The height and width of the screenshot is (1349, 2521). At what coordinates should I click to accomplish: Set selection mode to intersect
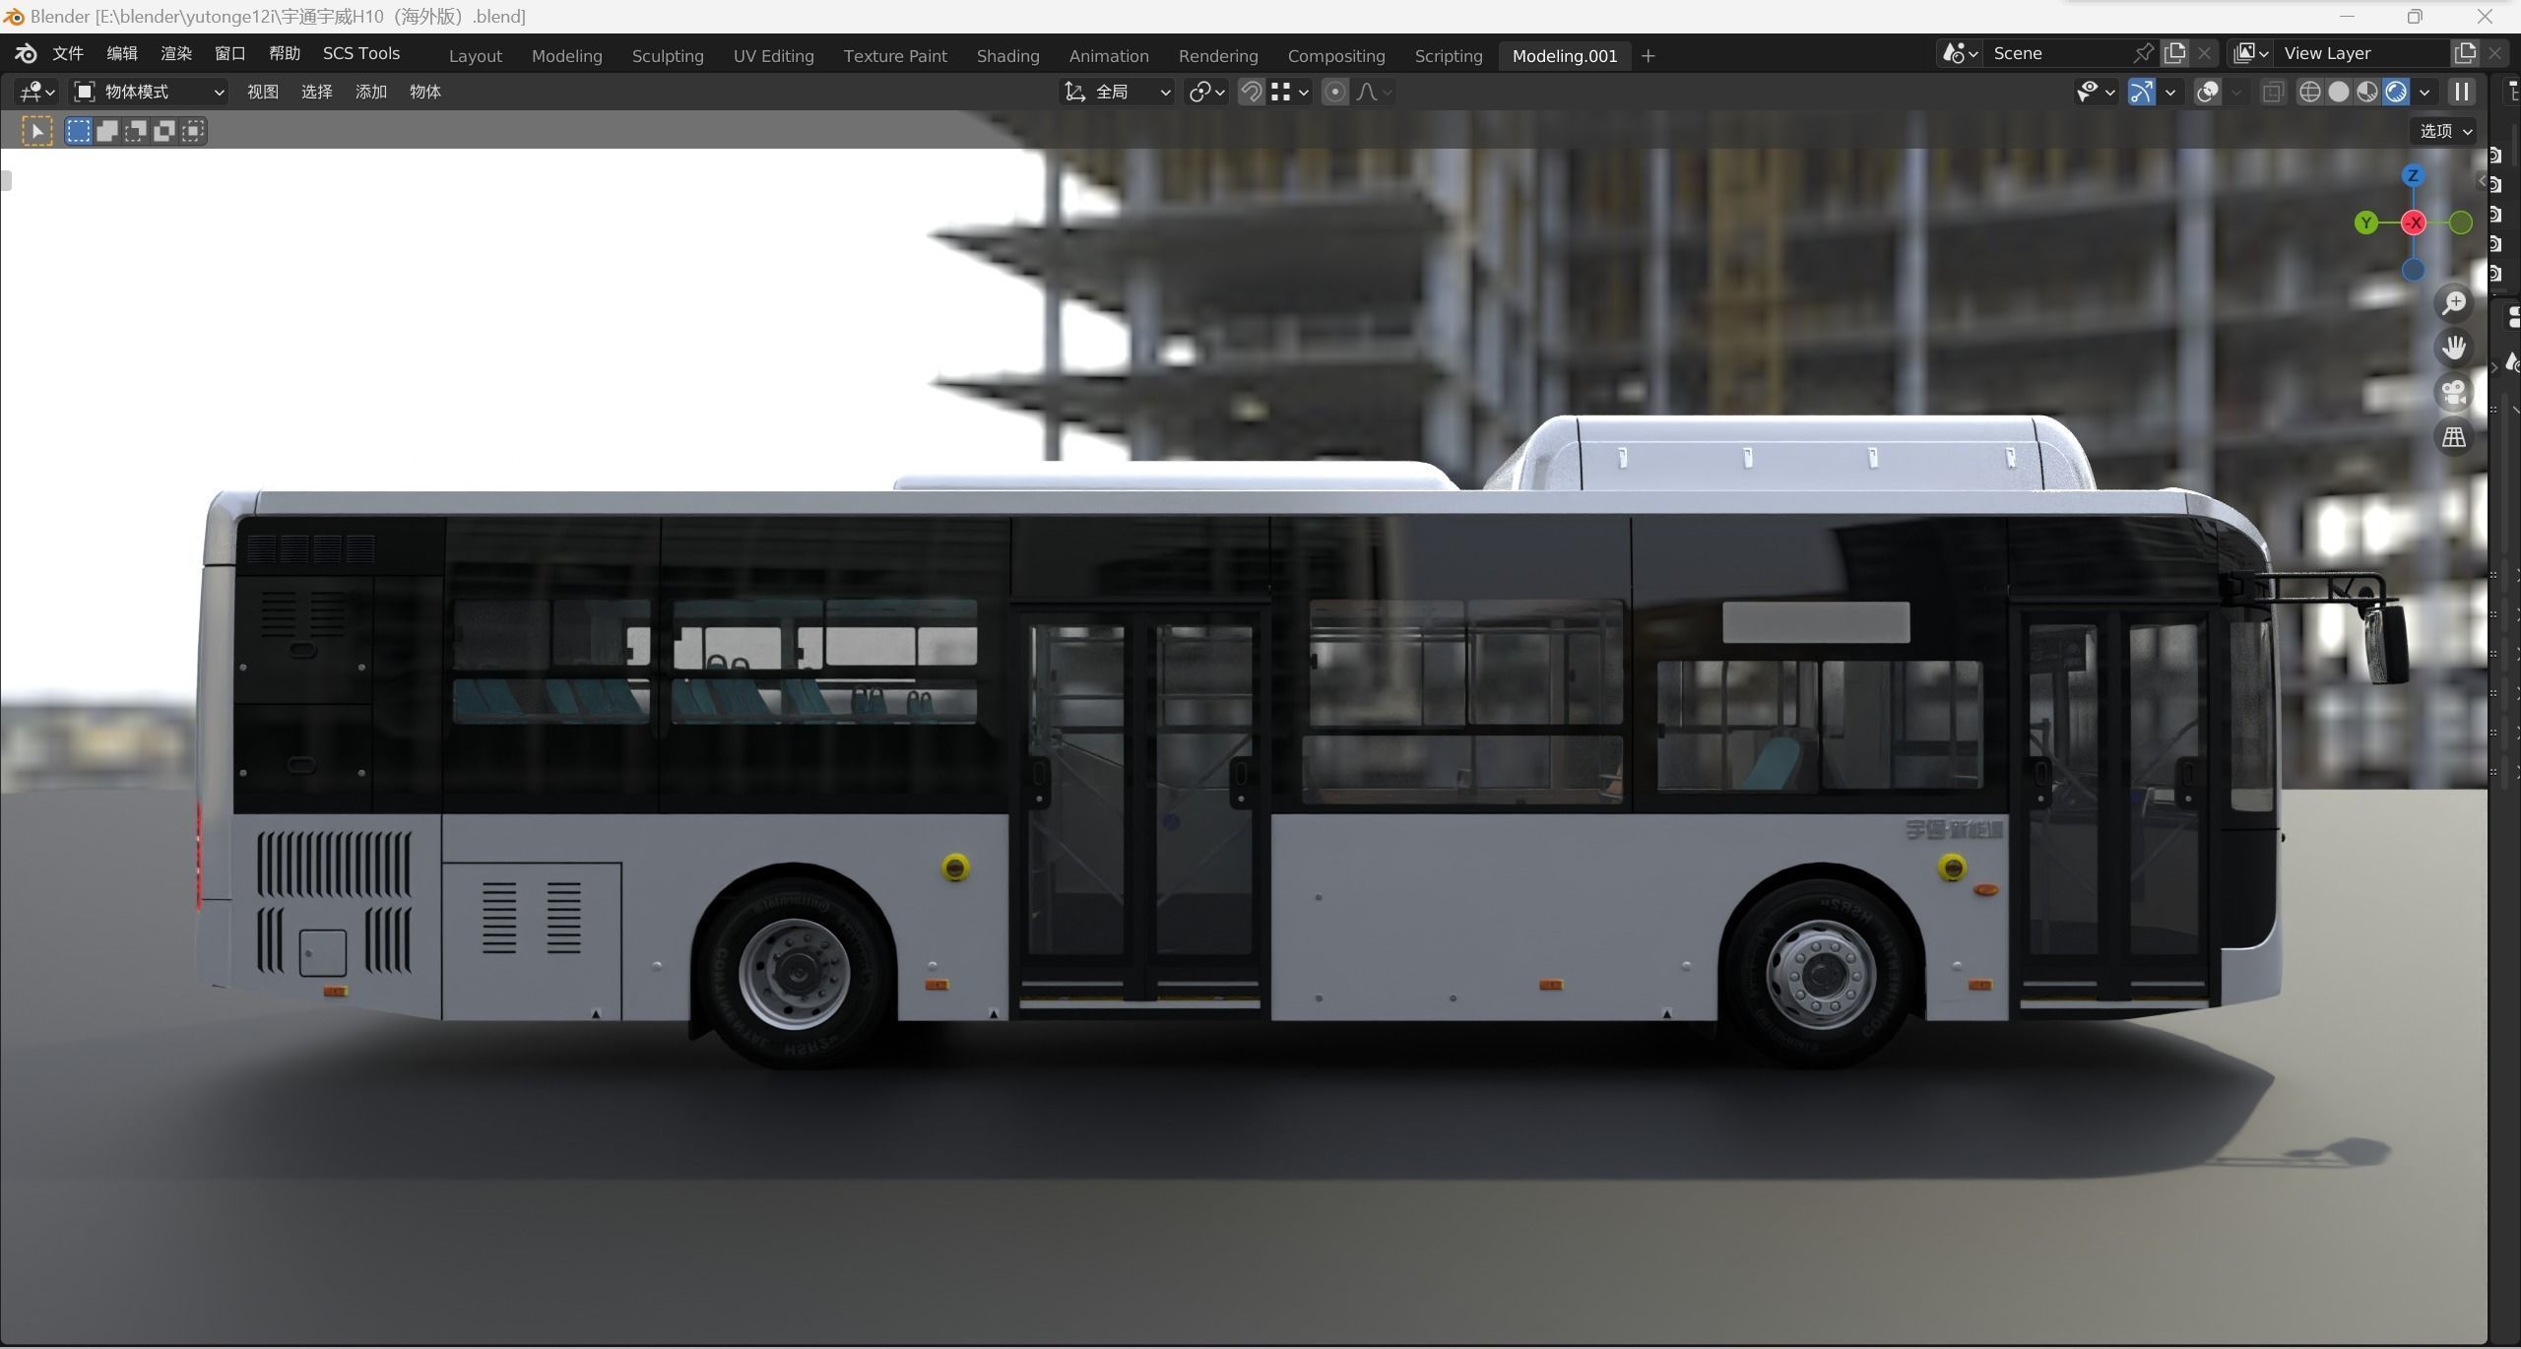click(x=193, y=131)
